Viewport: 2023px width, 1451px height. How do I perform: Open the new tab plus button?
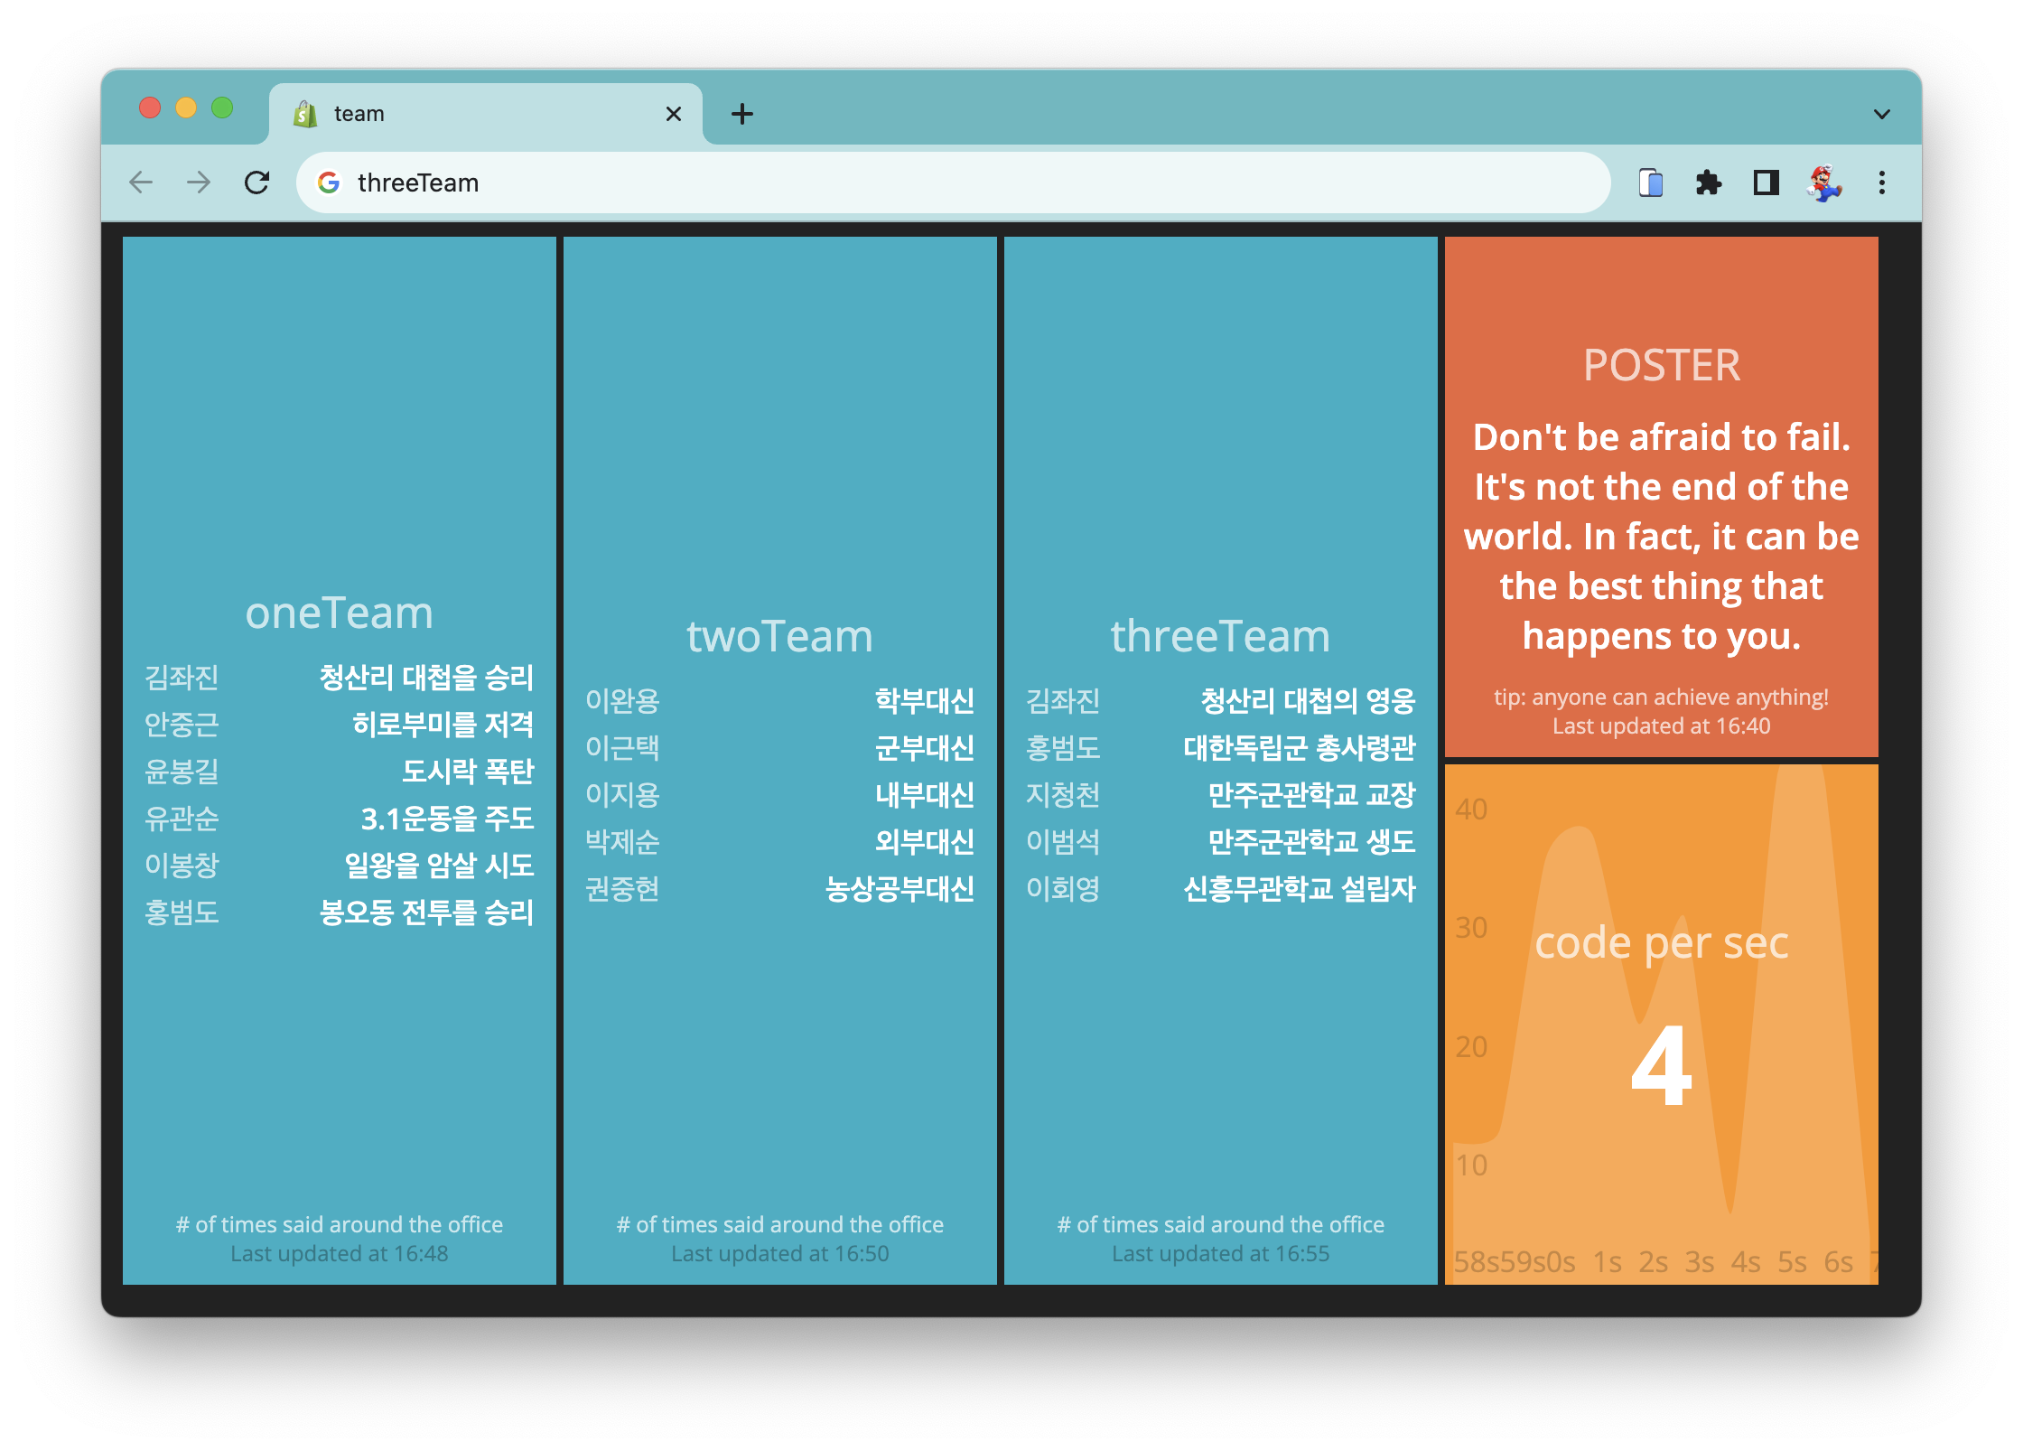tap(742, 113)
